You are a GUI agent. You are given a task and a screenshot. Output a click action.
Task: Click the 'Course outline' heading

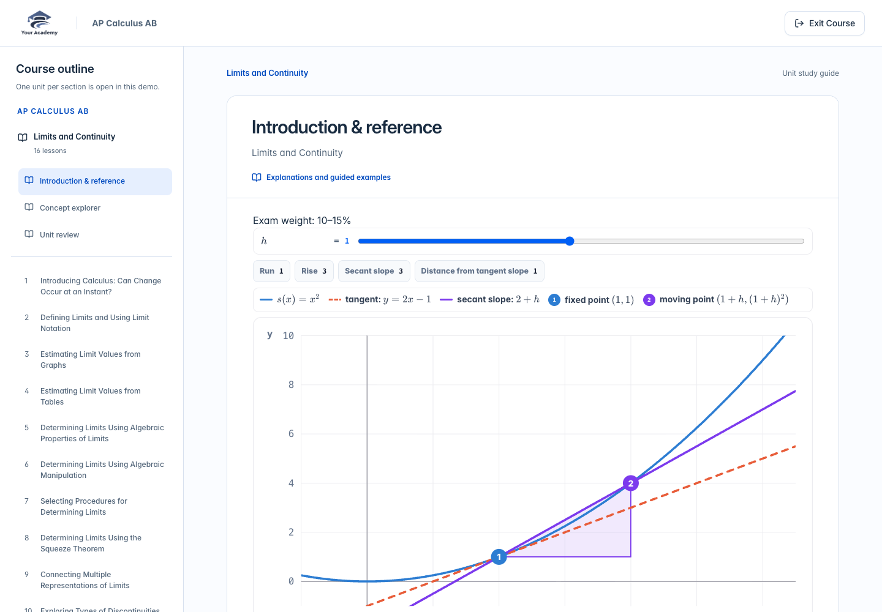tap(55, 69)
